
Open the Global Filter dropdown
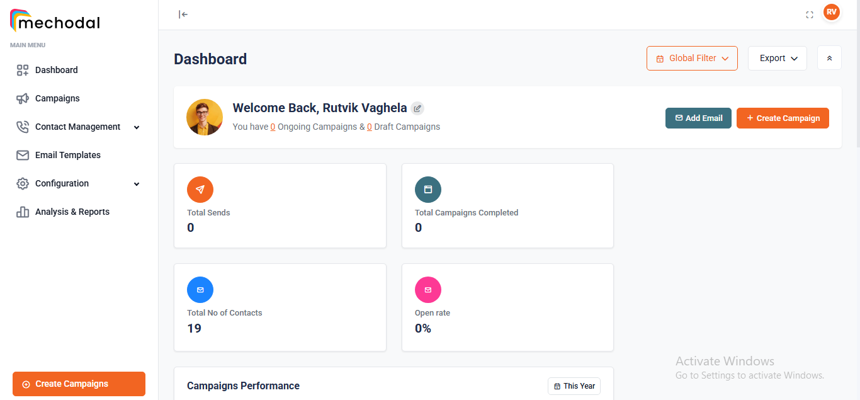pyautogui.click(x=692, y=58)
